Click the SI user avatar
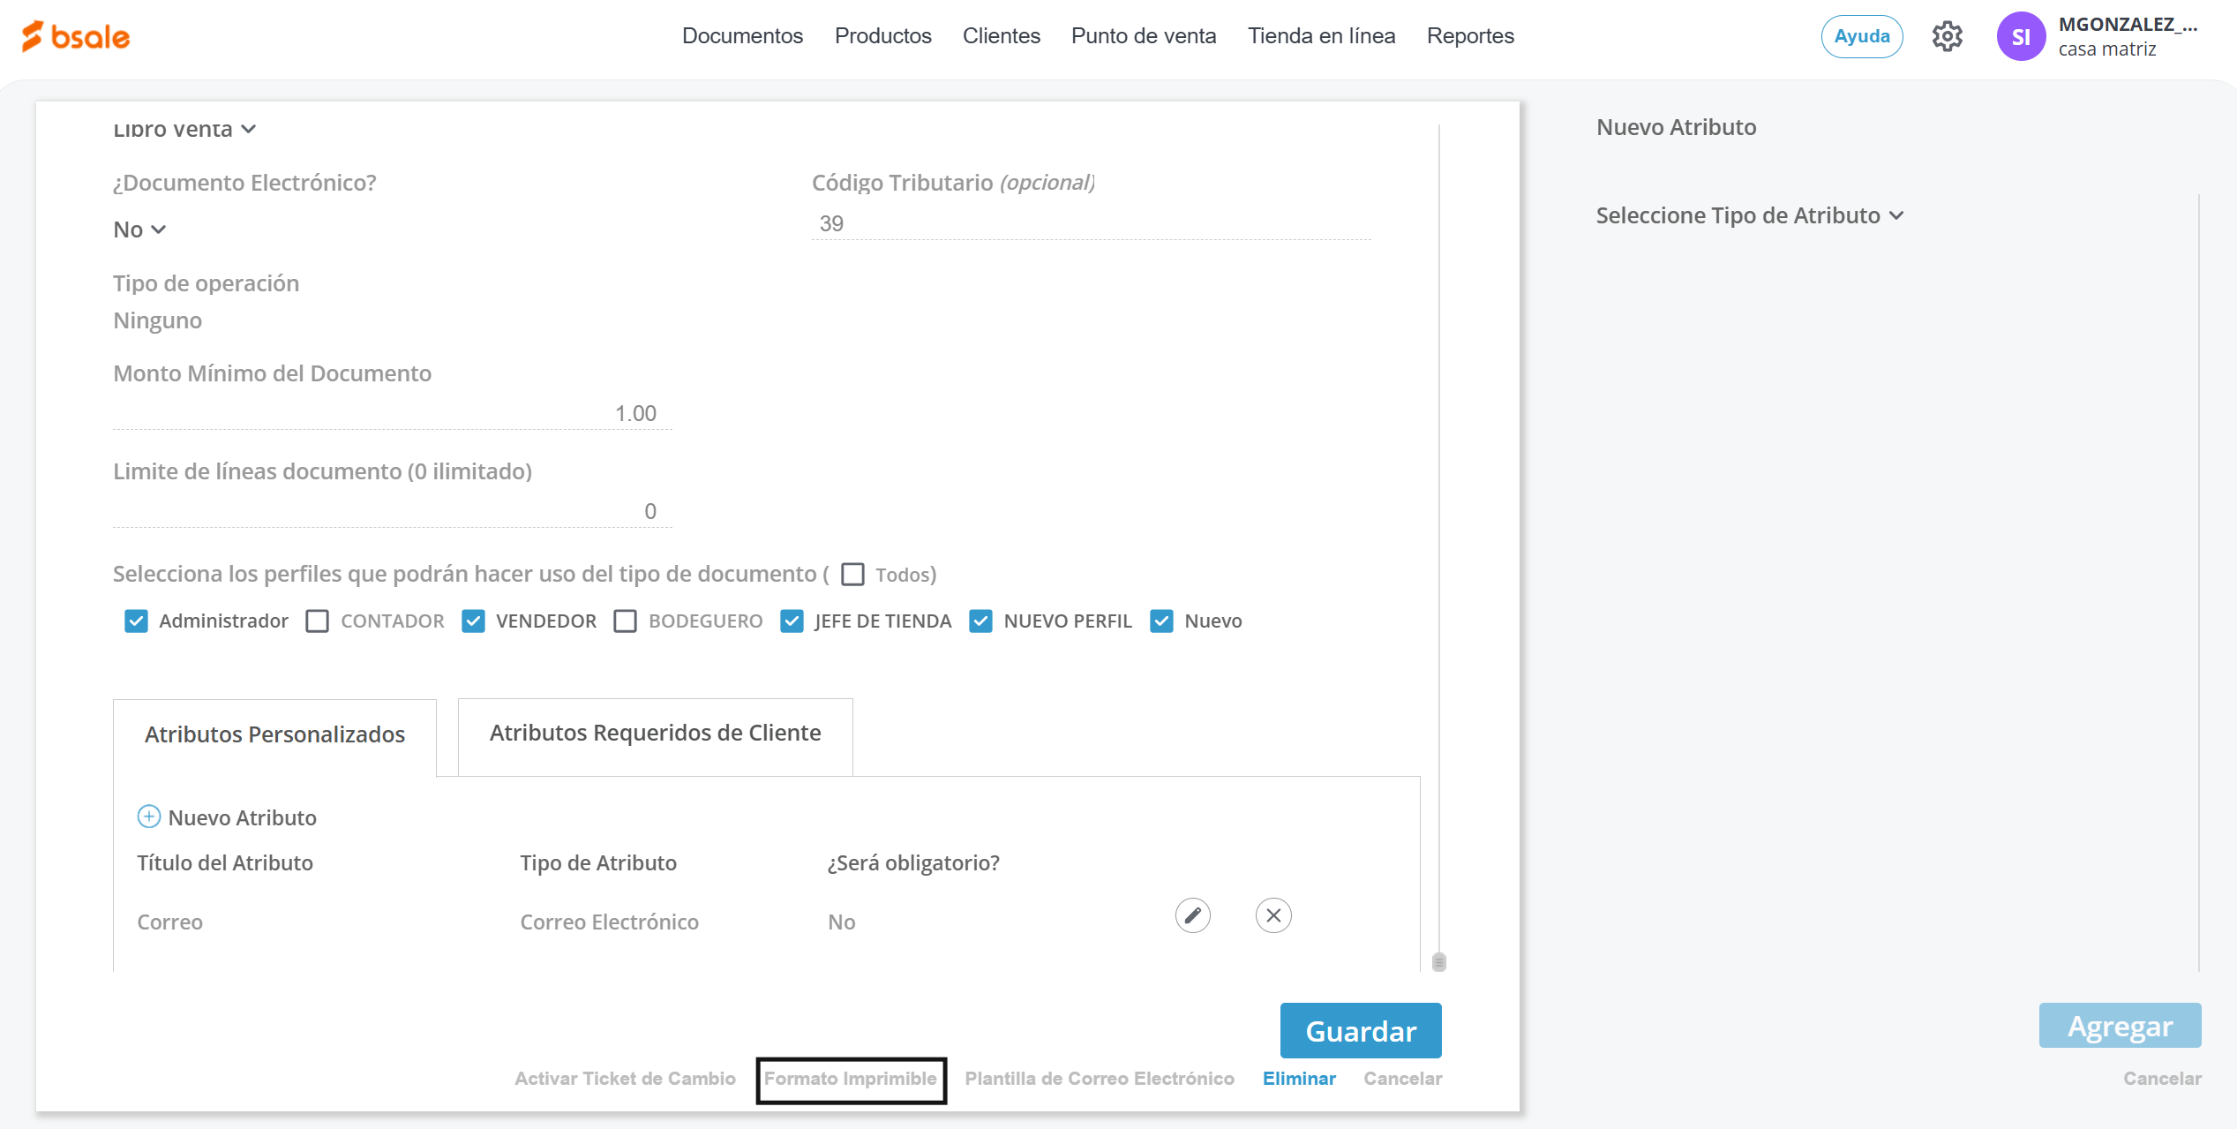Image resolution: width=2237 pixels, height=1129 pixels. point(2020,36)
